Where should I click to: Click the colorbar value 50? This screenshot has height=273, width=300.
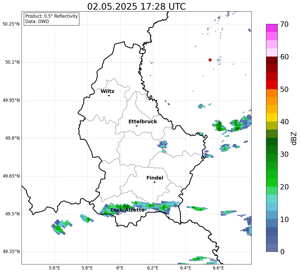pyautogui.click(x=284, y=89)
